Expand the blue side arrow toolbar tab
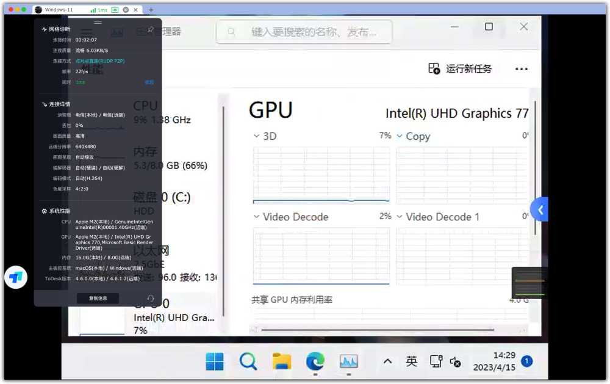The image size is (610, 384). (x=540, y=210)
